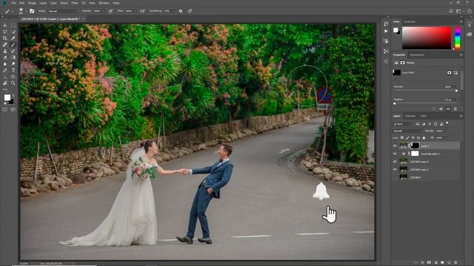Open brush preset picker dropdown
The height and width of the screenshot is (266, 474).
coord(26,11)
